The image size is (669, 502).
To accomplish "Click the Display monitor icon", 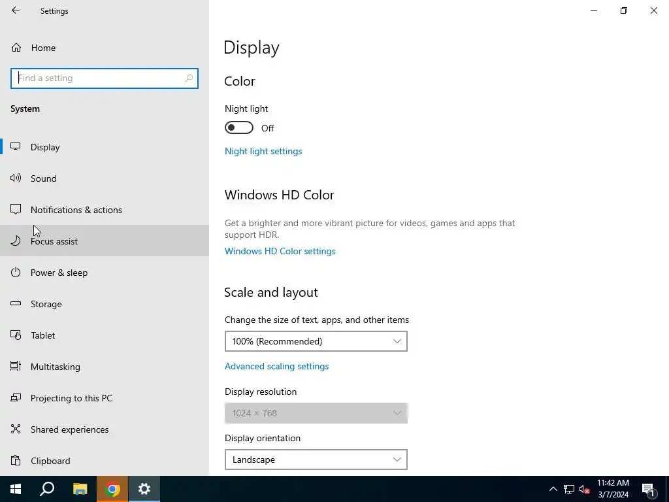I will tap(16, 146).
